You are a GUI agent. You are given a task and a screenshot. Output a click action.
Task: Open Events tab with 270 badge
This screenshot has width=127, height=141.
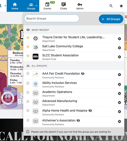(47, 6)
